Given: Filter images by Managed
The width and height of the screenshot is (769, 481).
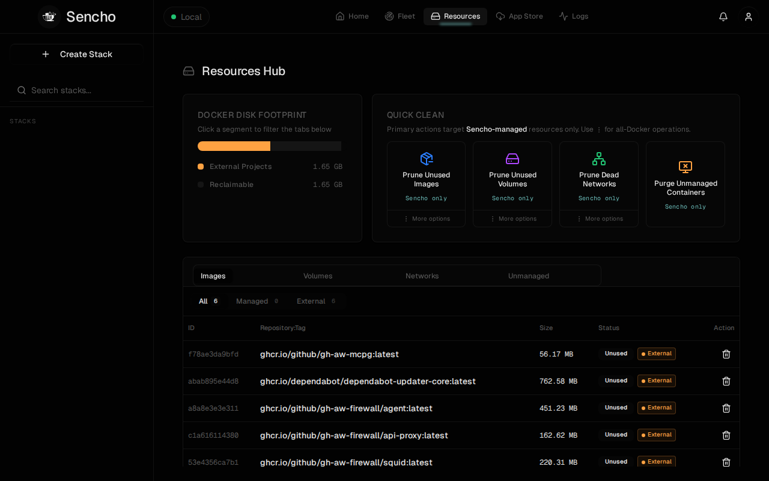Looking at the screenshot, I should [257, 301].
